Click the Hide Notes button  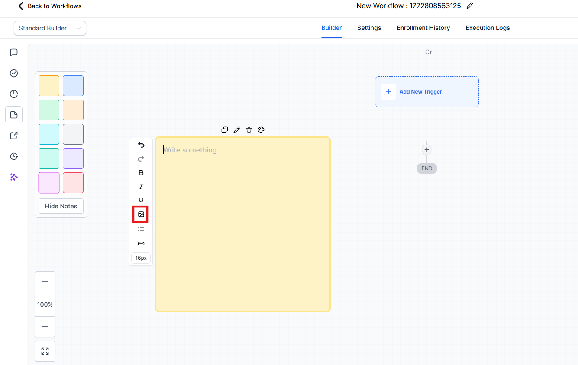point(61,206)
